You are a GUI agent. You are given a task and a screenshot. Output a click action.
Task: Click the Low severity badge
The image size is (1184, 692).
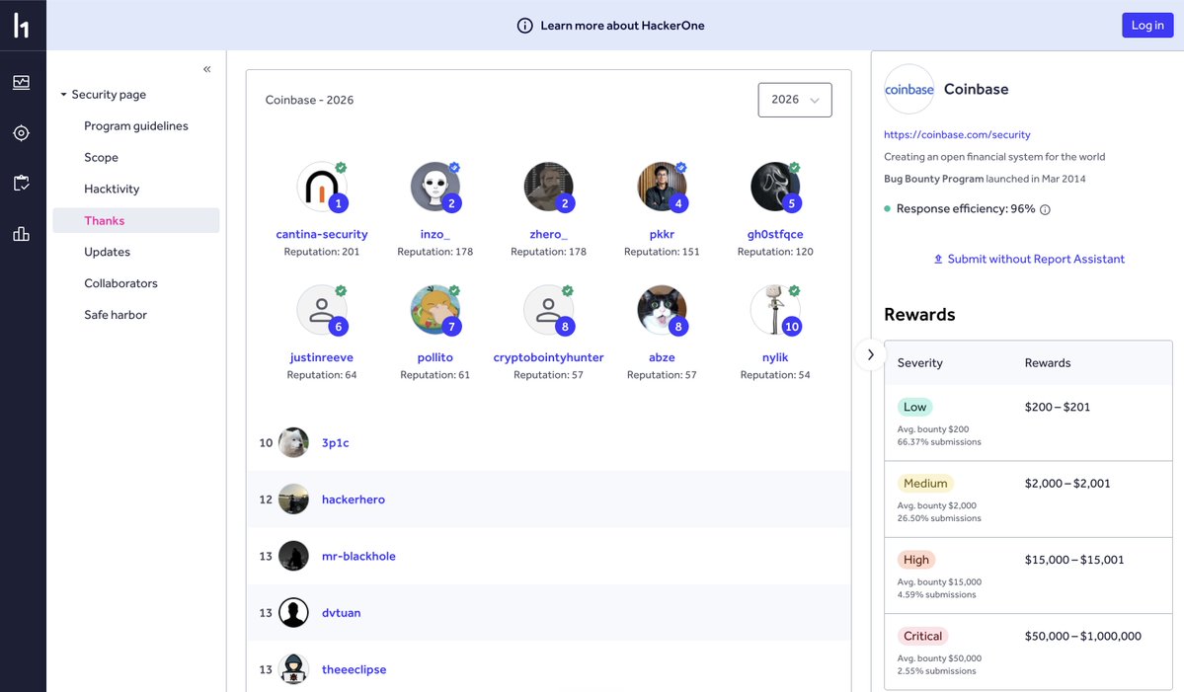(x=914, y=408)
